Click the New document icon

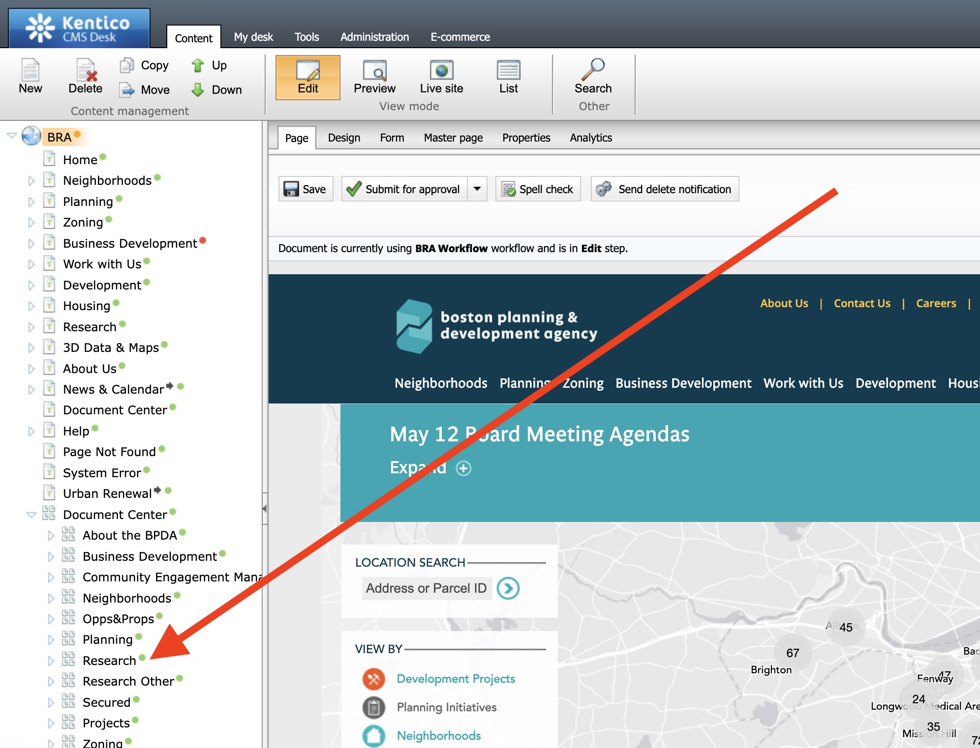point(30,71)
